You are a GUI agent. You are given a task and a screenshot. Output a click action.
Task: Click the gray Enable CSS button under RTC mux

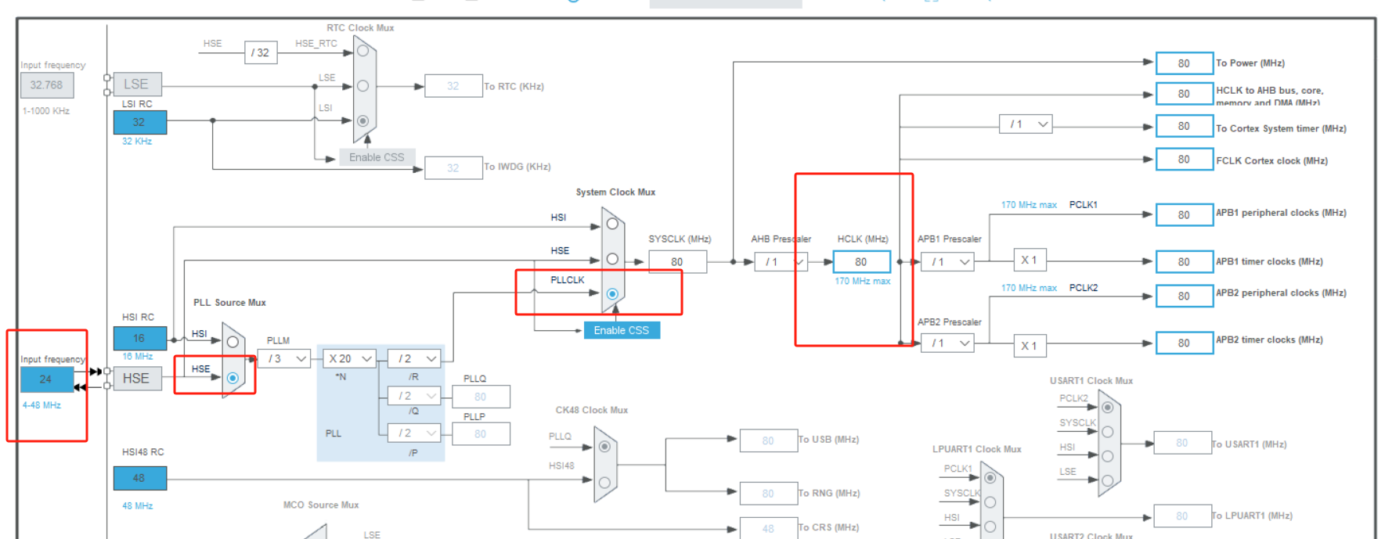pyautogui.click(x=377, y=157)
